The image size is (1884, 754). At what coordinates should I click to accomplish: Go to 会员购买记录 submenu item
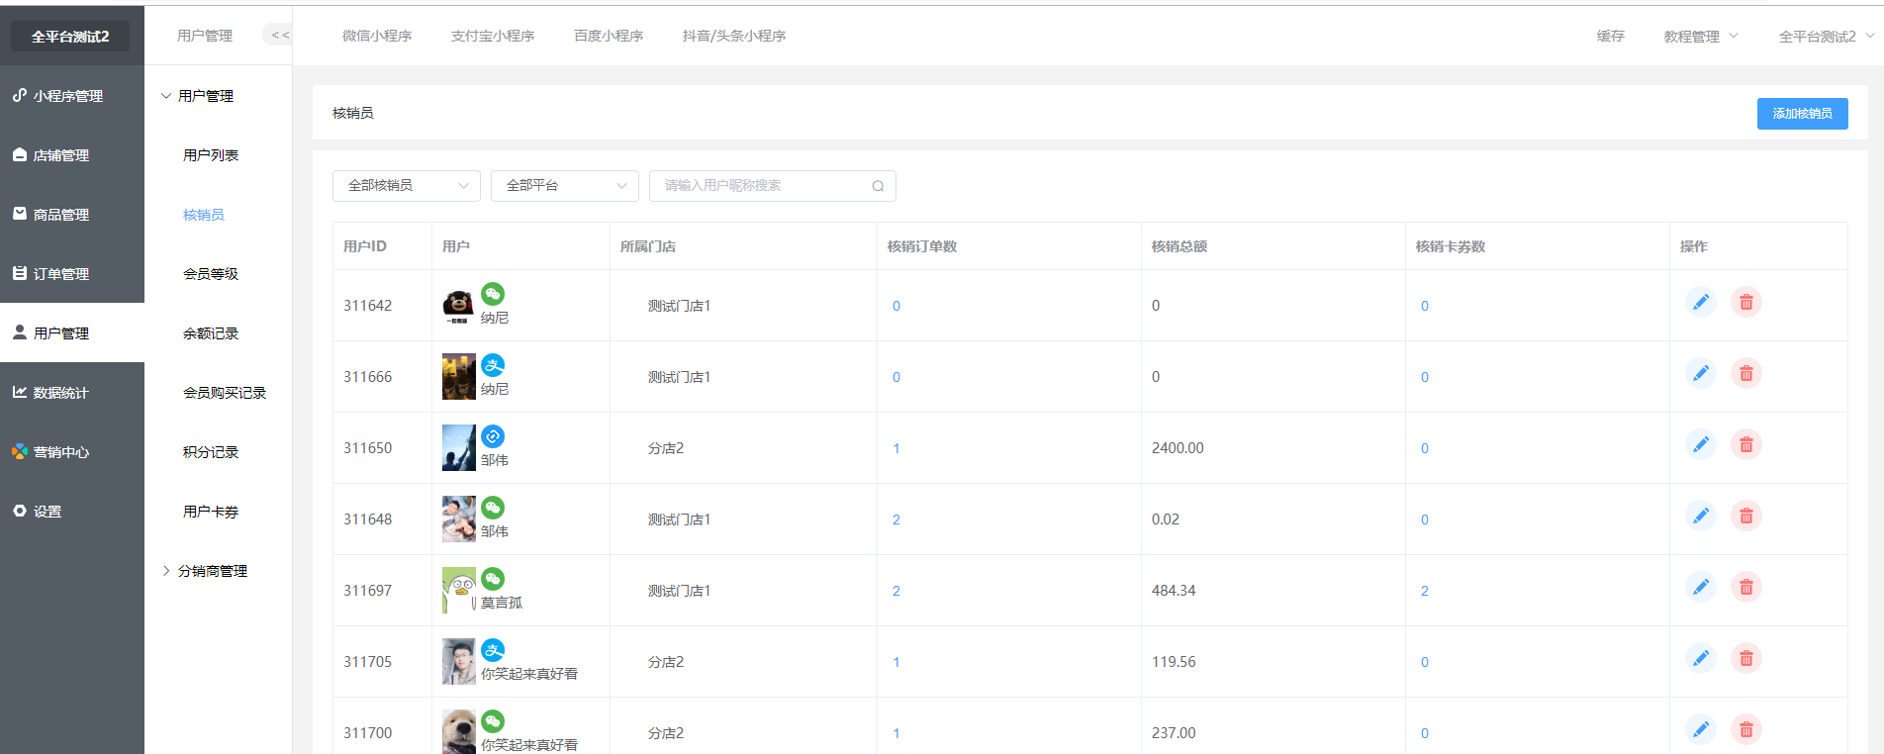coord(225,393)
